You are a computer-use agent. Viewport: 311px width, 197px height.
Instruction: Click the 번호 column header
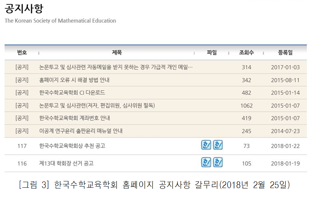pyautogui.click(x=22, y=53)
